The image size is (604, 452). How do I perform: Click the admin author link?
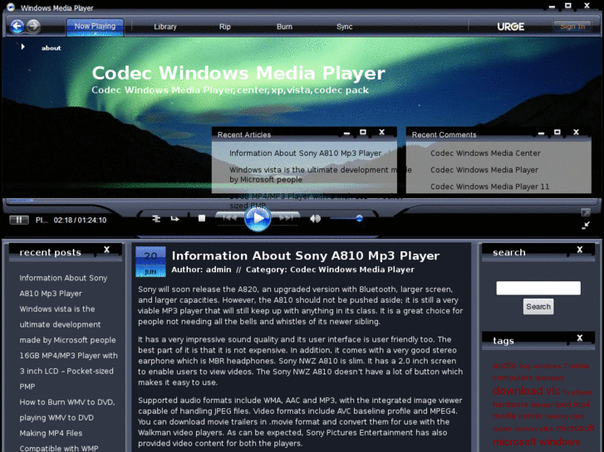click(x=219, y=270)
